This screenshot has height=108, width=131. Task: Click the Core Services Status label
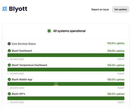(24, 44)
